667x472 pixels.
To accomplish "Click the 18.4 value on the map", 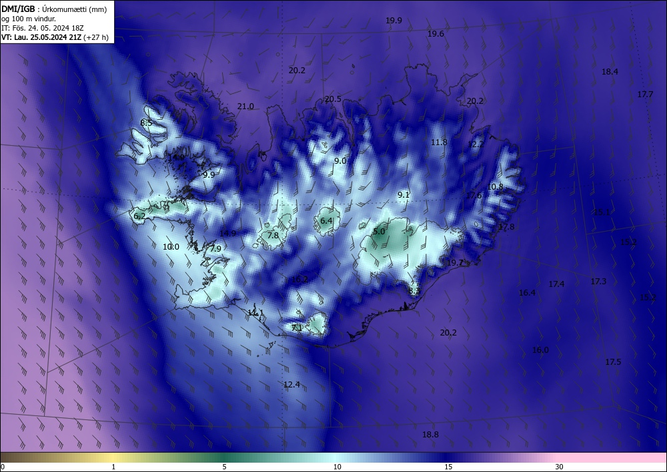I will pyautogui.click(x=610, y=72).
